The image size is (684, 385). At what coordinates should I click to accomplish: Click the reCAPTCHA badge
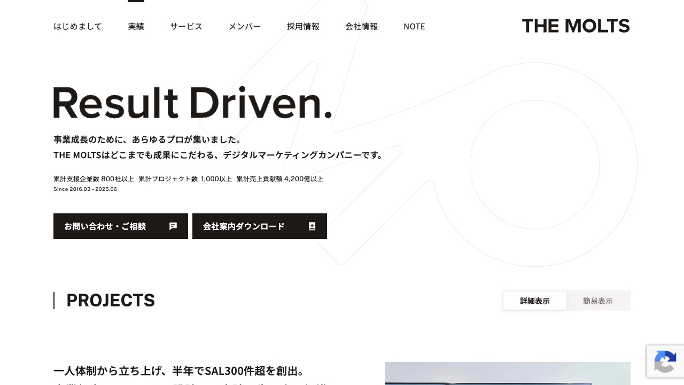coord(665,361)
